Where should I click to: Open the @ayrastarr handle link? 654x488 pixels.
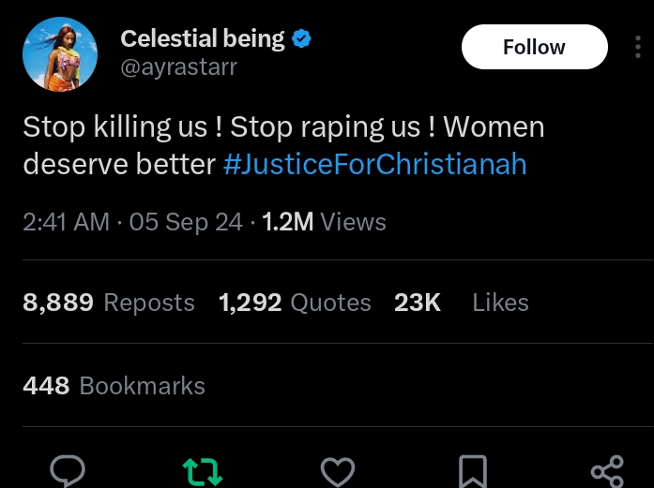click(x=178, y=67)
